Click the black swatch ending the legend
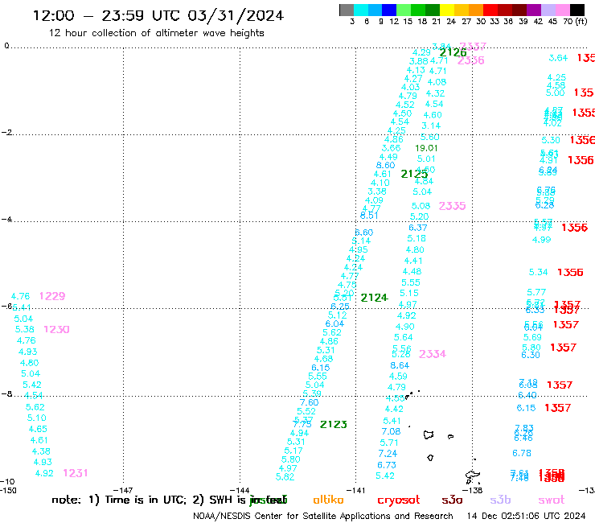 [x=577, y=10]
